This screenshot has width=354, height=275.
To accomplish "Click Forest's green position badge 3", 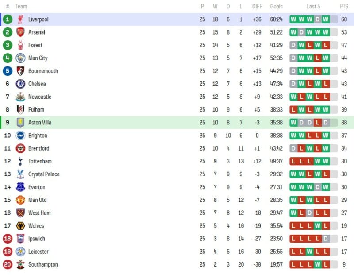I will (x=8, y=45).
